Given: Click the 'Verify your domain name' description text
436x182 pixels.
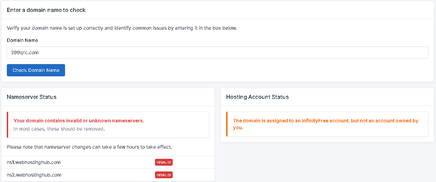Looking at the screenshot, I should pos(122,28).
